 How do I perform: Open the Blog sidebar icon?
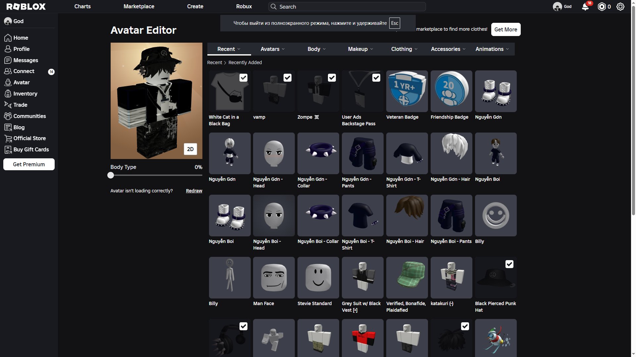pos(8,127)
